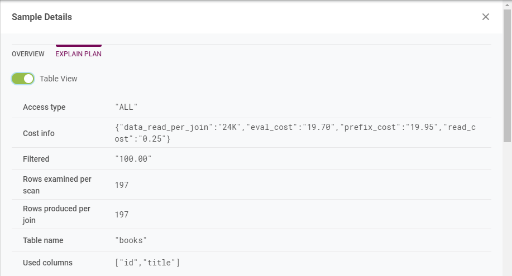
Task: Click the Access type row label
Action: tap(44, 107)
